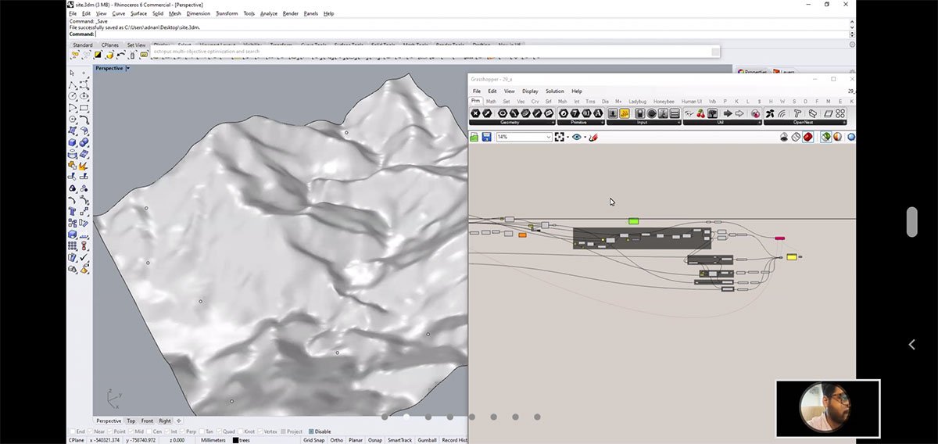Select the cherry icon in Util panel
The image size is (938, 444).
click(700, 113)
